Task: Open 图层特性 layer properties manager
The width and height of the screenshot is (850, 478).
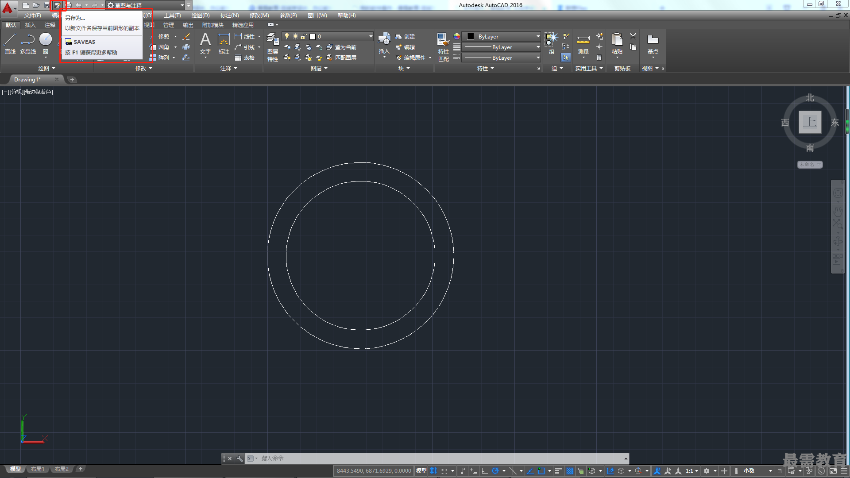Action: point(273,46)
